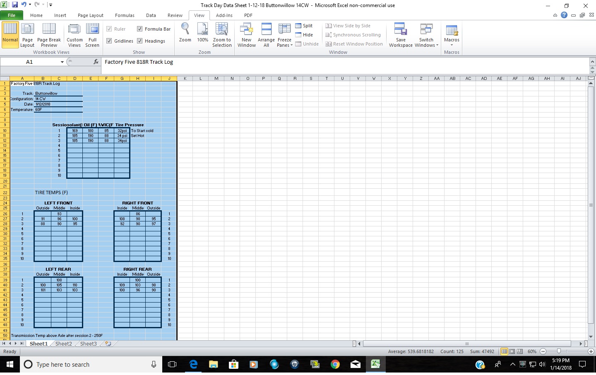
Task: Switch to Page Layout workbook view
Action: (x=27, y=35)
